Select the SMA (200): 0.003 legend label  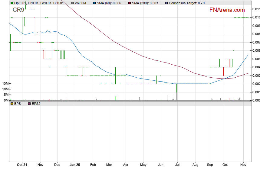point(144,3)
